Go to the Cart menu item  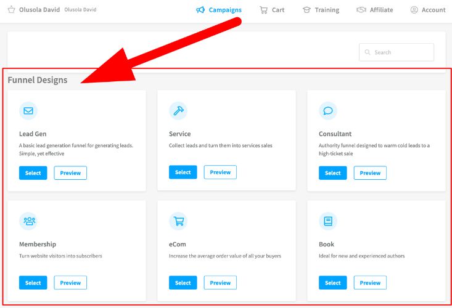tap(272, 10)
